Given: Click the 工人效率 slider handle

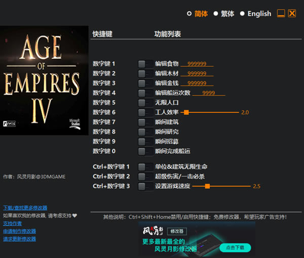Looking at the screenshot, I should pyautogui.click(x=186, y=112).
